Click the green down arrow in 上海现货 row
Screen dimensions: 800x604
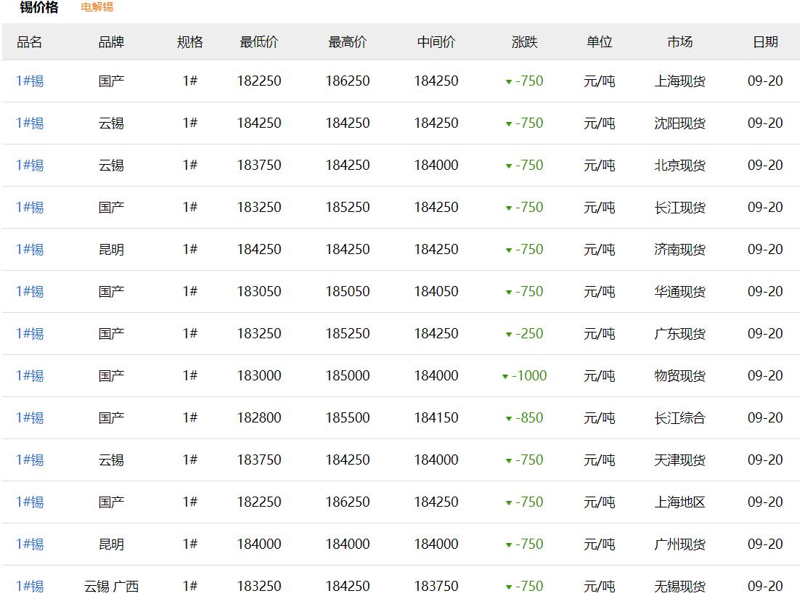[x=509, y=82]
